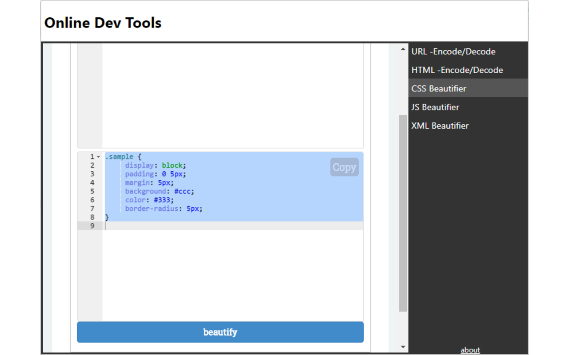
Task: Click the scrollbar down arrow
Action: coord(403,347)
